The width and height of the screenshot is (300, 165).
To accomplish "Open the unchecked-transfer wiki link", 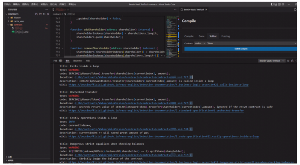I will (156, 111).
